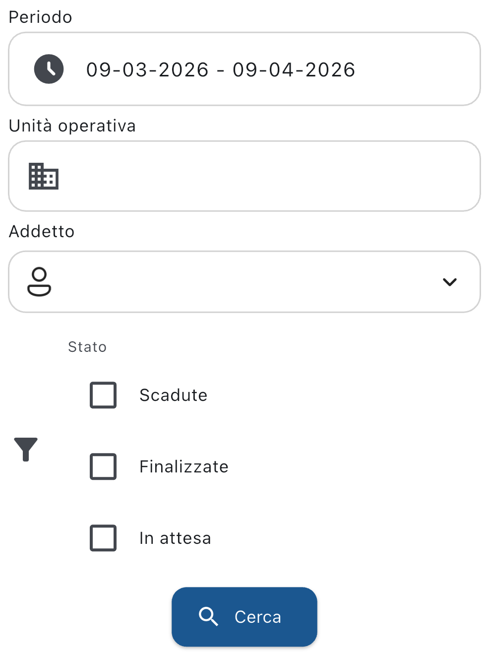Click the Addetto label above the dropdown
This screenshot has height=659, width=488.
[42, 231]
